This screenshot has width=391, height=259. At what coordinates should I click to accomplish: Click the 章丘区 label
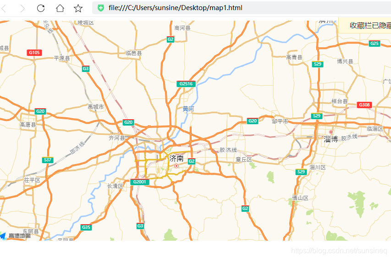244,160
